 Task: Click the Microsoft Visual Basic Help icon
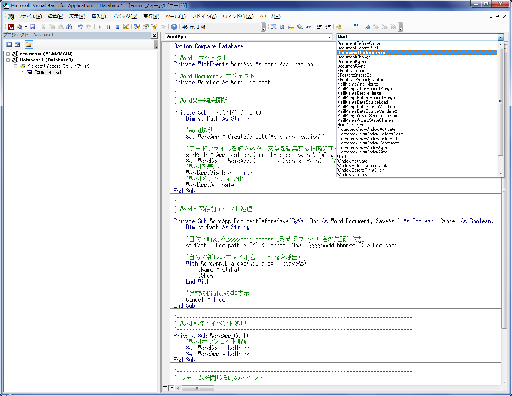coord(174,27)
